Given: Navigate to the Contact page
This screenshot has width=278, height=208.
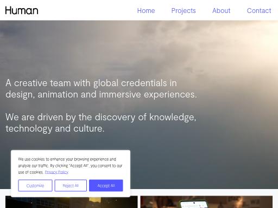Looking at the screenshot, I should (259, 11).
